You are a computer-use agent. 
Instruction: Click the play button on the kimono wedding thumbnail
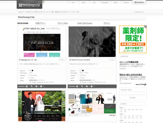(42, 103)
